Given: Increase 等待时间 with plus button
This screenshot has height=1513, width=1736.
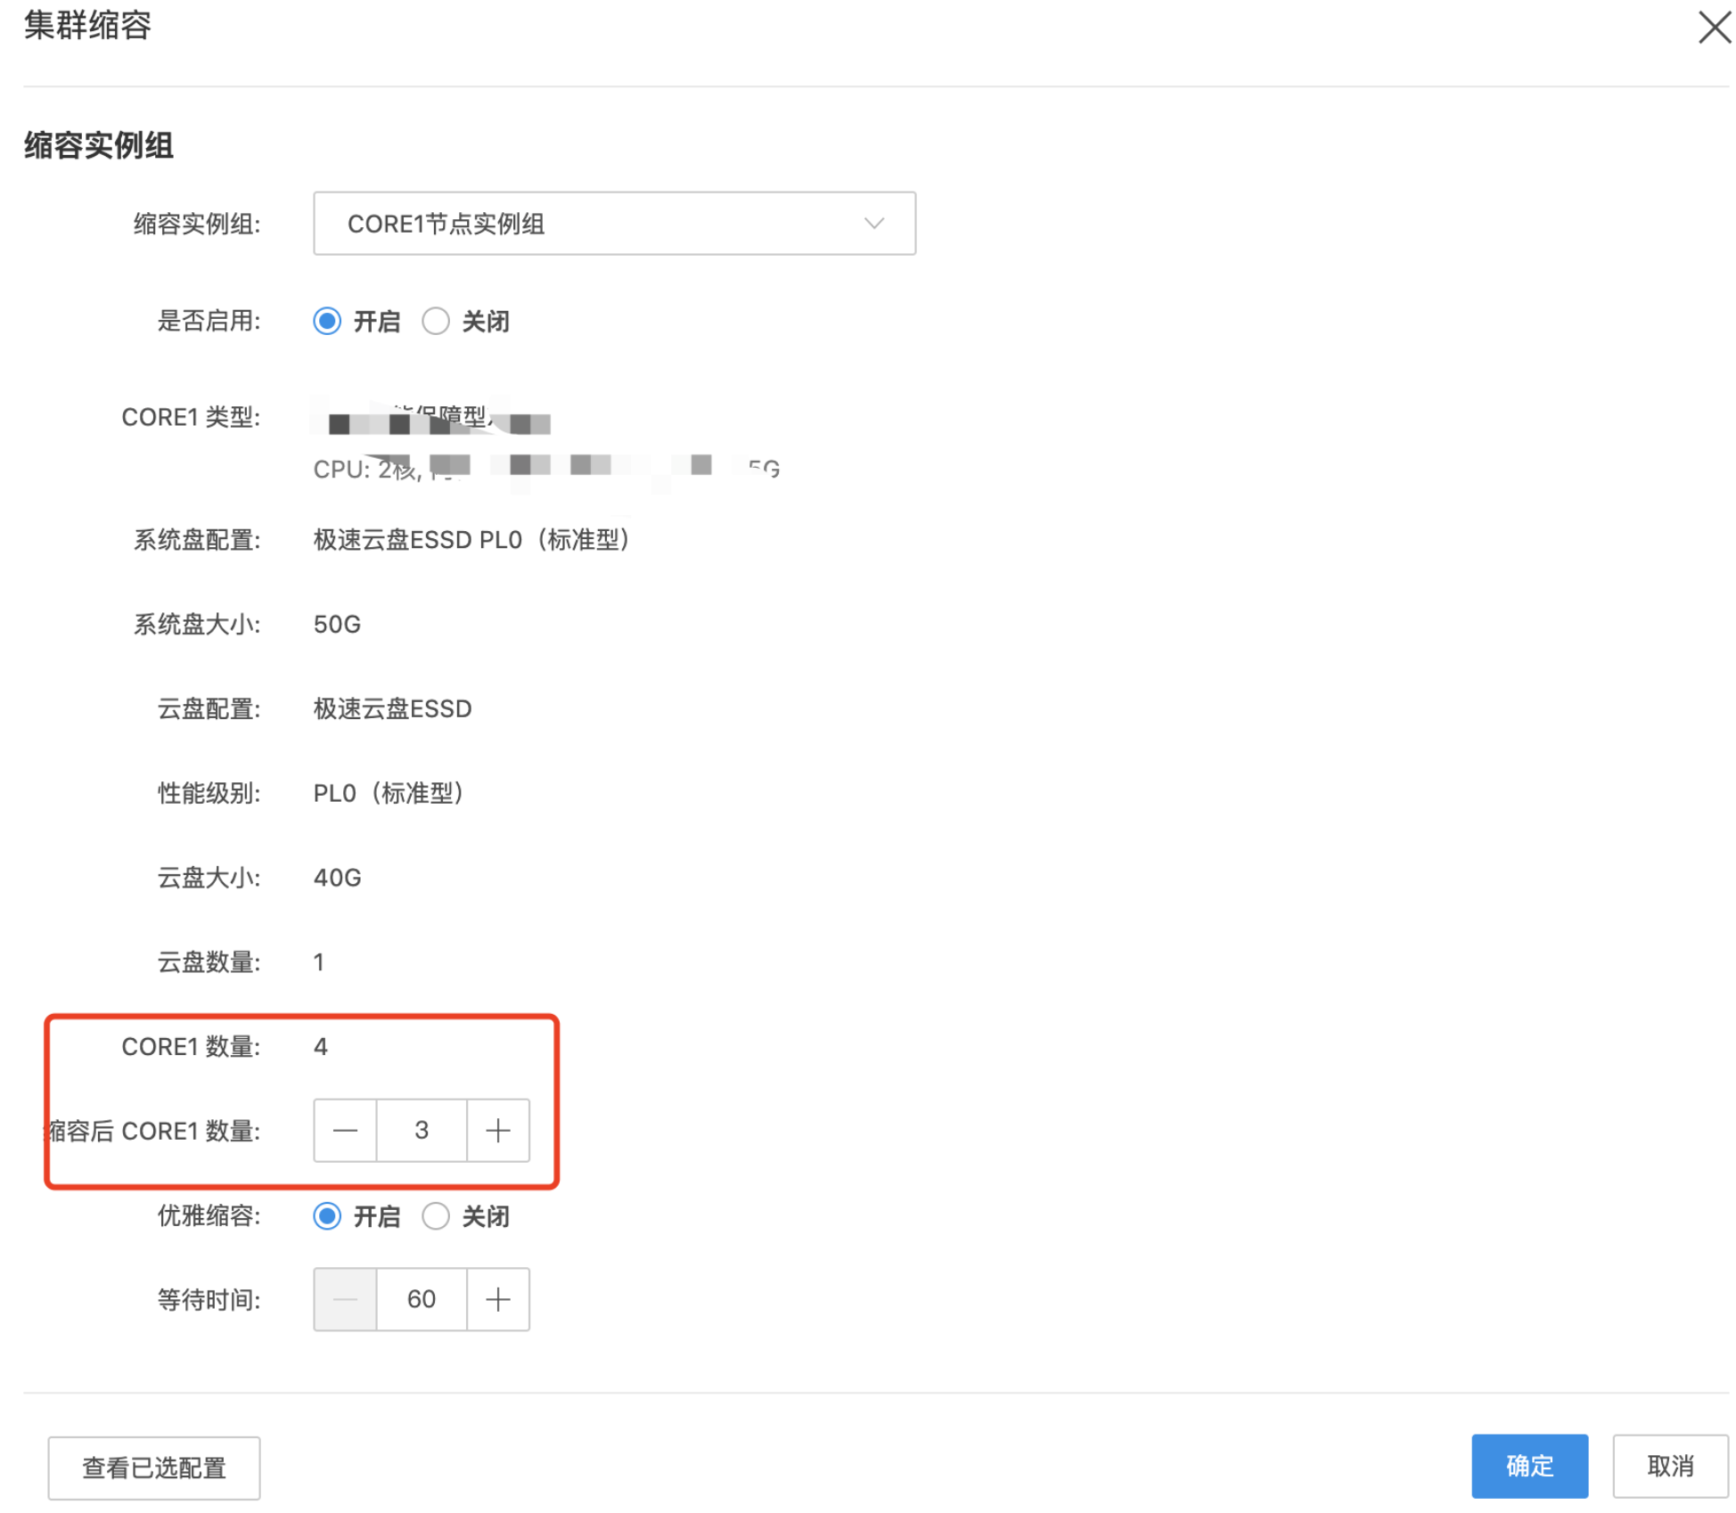Looking at the screenshot, I should coord(497,1299).
